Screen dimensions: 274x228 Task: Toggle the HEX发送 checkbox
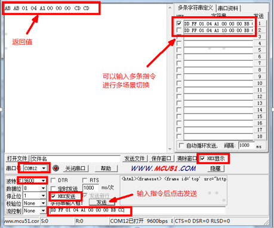tap(53, 196)
